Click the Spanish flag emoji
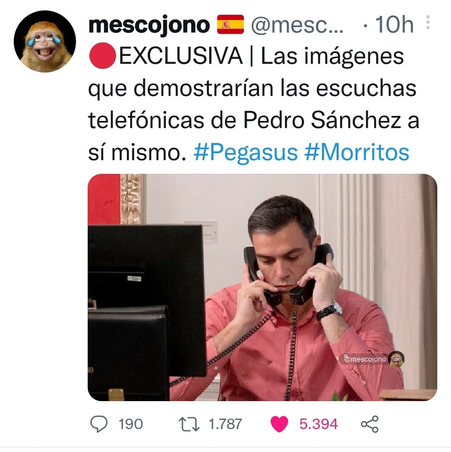This screenshot has width=451, height=452. pyautogui.click(x=230, y=24)
